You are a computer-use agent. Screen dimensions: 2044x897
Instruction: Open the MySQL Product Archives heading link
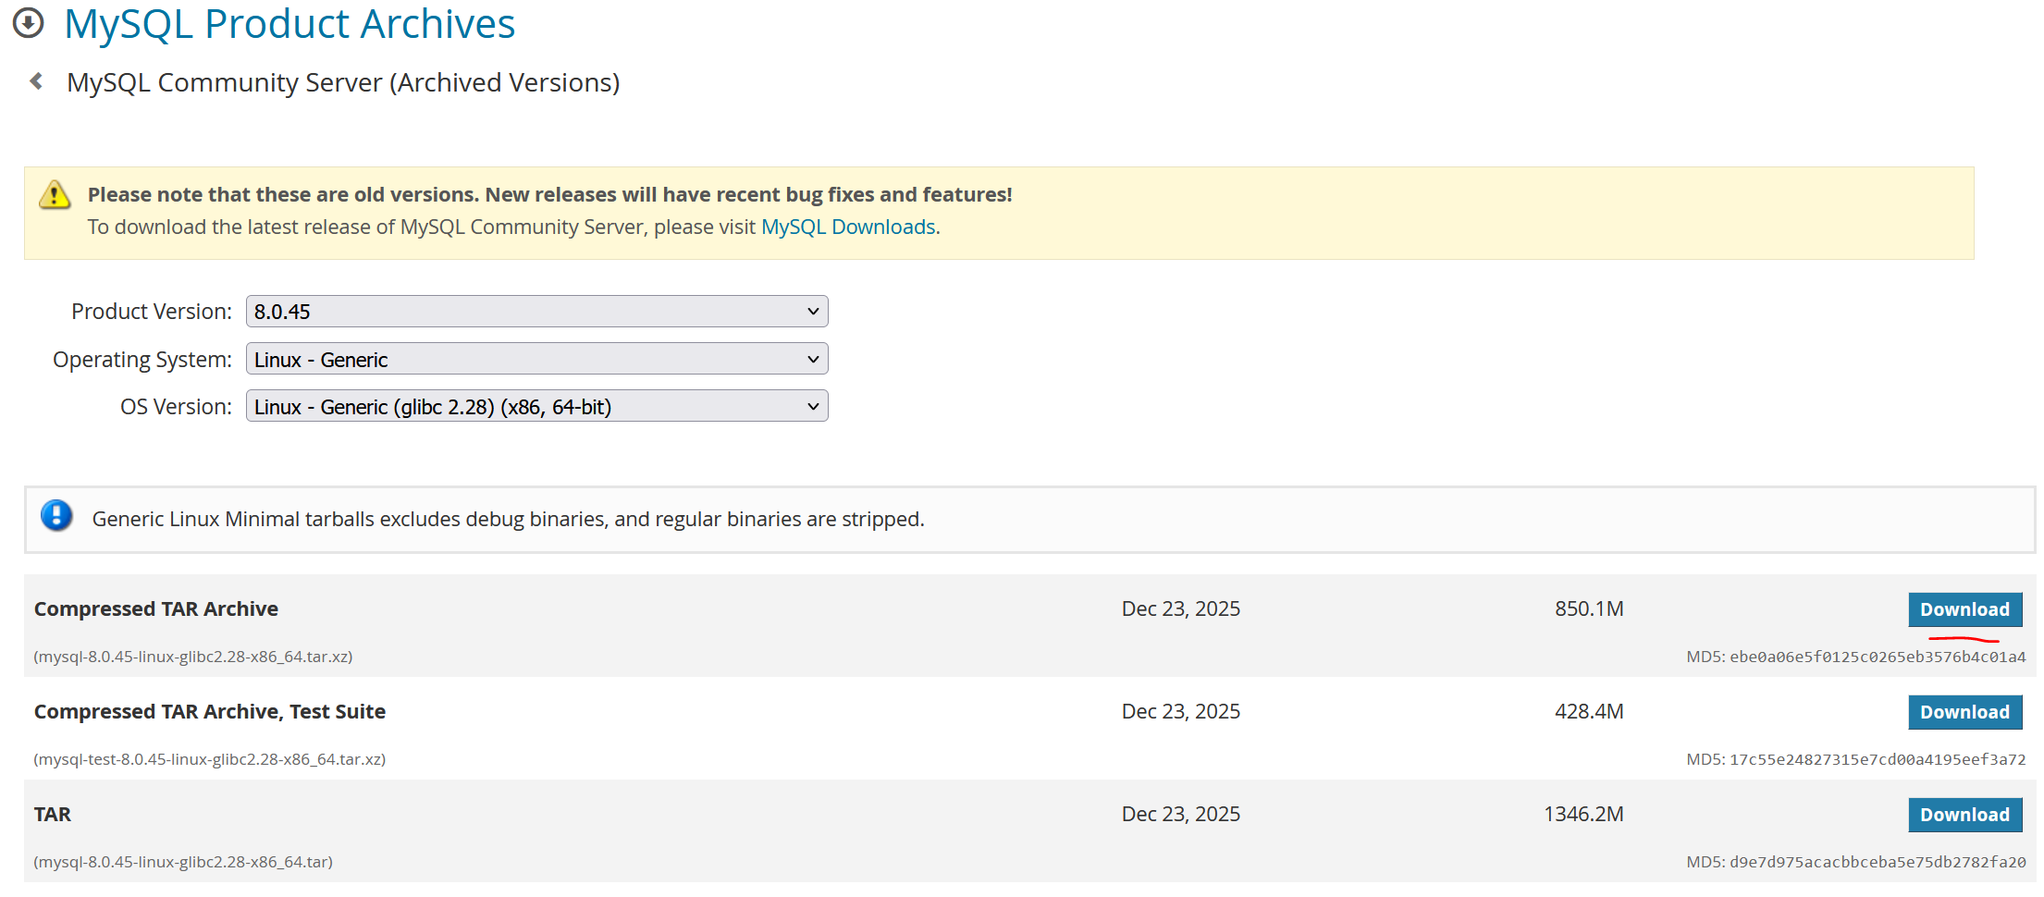(x=289, y=23)
